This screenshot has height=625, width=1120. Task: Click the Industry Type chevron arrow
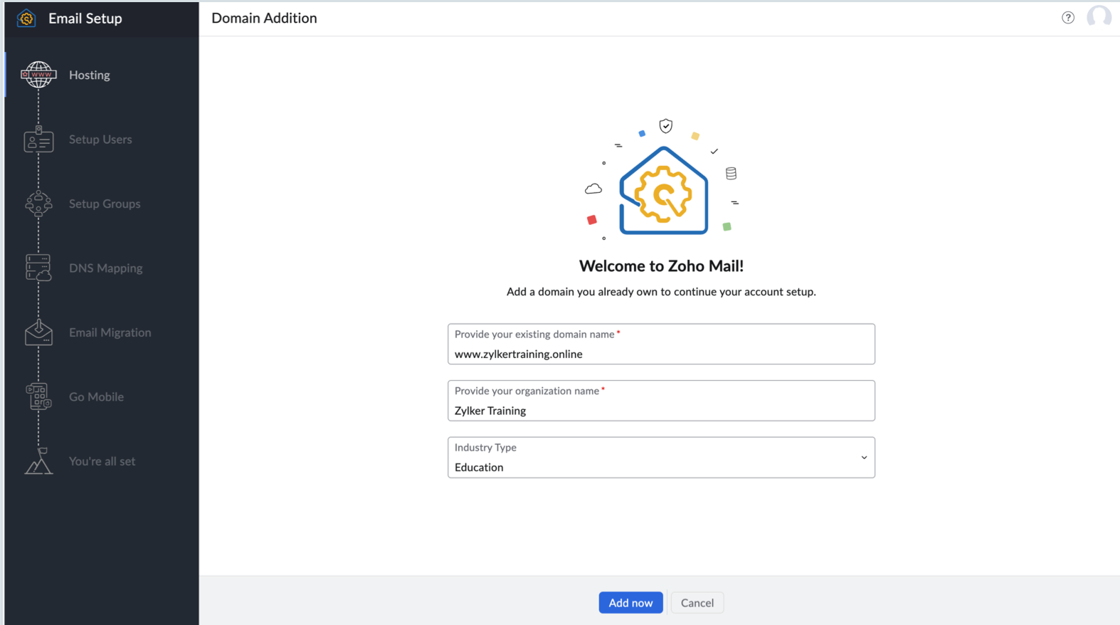pyautogui.click(x=864, y=458)
